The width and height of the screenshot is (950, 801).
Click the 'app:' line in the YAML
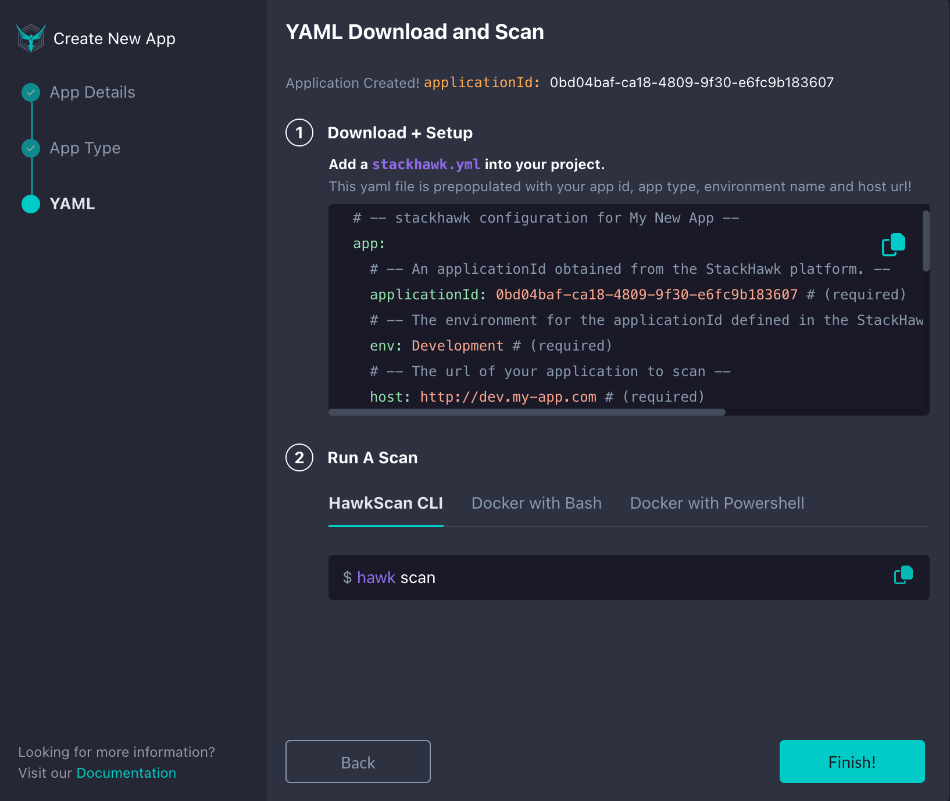click(x=369, y=244)
